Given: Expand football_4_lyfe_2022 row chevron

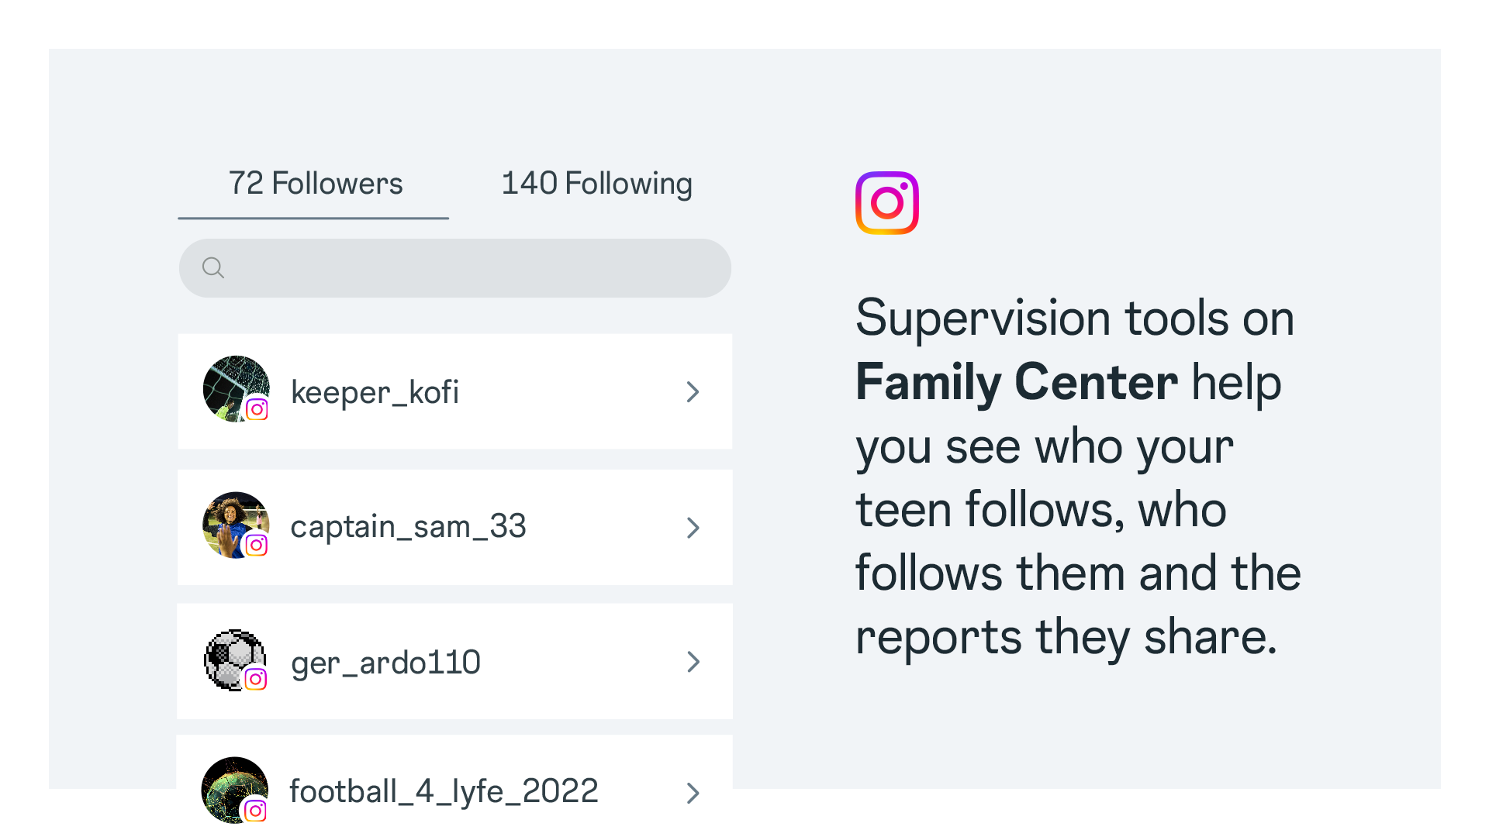Looking at the screenshot, I should 693,793.
